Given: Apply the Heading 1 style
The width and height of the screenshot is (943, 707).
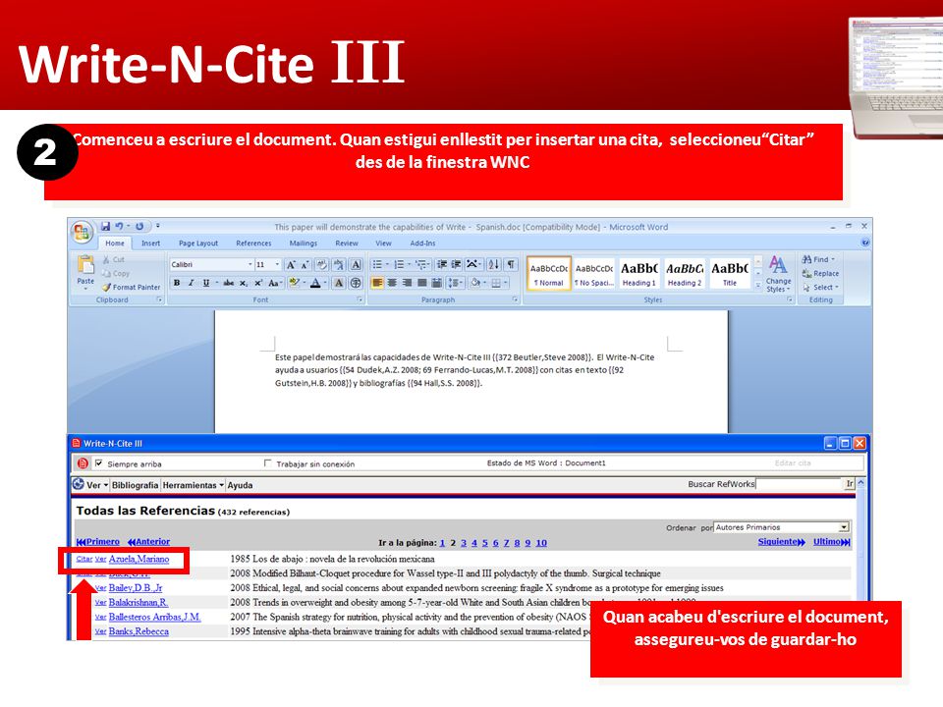Looking at the screenshot, I should click(x=638, y=274).
